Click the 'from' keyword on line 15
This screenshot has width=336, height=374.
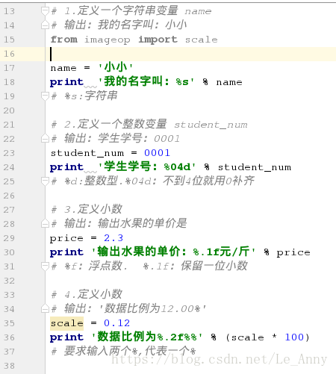64,40
